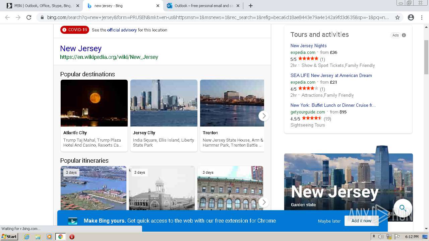Image resolution: width=429 pixels, height=241 pixels.
Task: Click the Ads label badge
Action: tap(395, 35)
